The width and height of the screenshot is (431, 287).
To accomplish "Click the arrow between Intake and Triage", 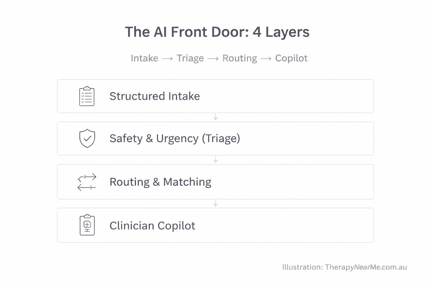I will [x=167, y=59].
